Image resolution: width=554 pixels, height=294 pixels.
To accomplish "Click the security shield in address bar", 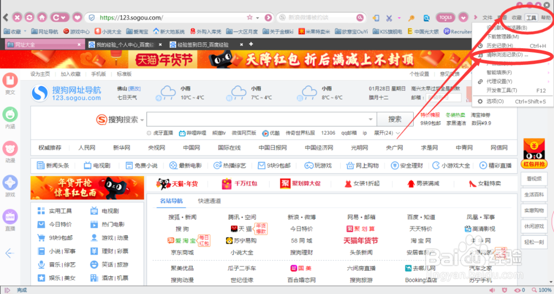I will 92,17.
